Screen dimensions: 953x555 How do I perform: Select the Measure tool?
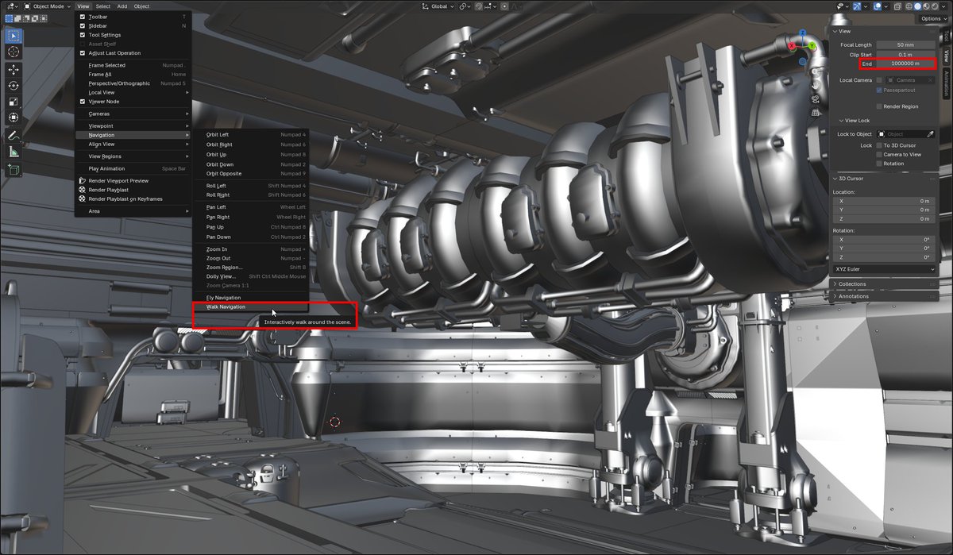(14, 152)
